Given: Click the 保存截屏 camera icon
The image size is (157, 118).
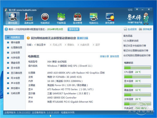Looking at the screenshot, I should click(x=140, y=29).
